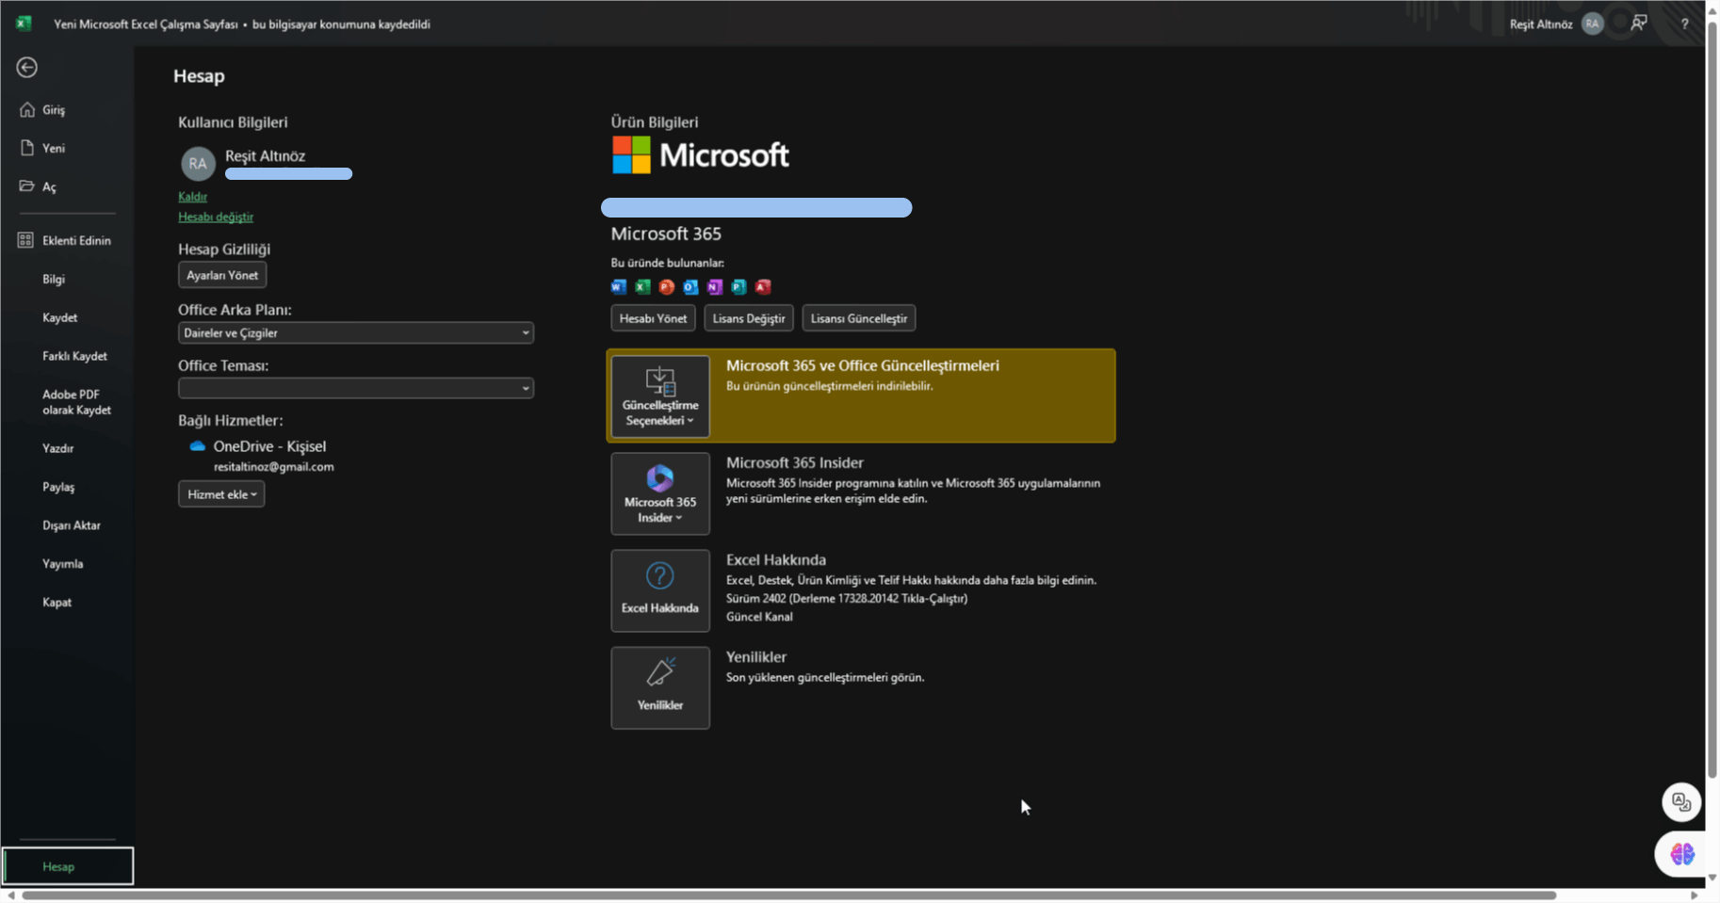Click the Bu üründe bulunanlar label
The height and width of the screenshot is (903, 1720).
point(668,263)
